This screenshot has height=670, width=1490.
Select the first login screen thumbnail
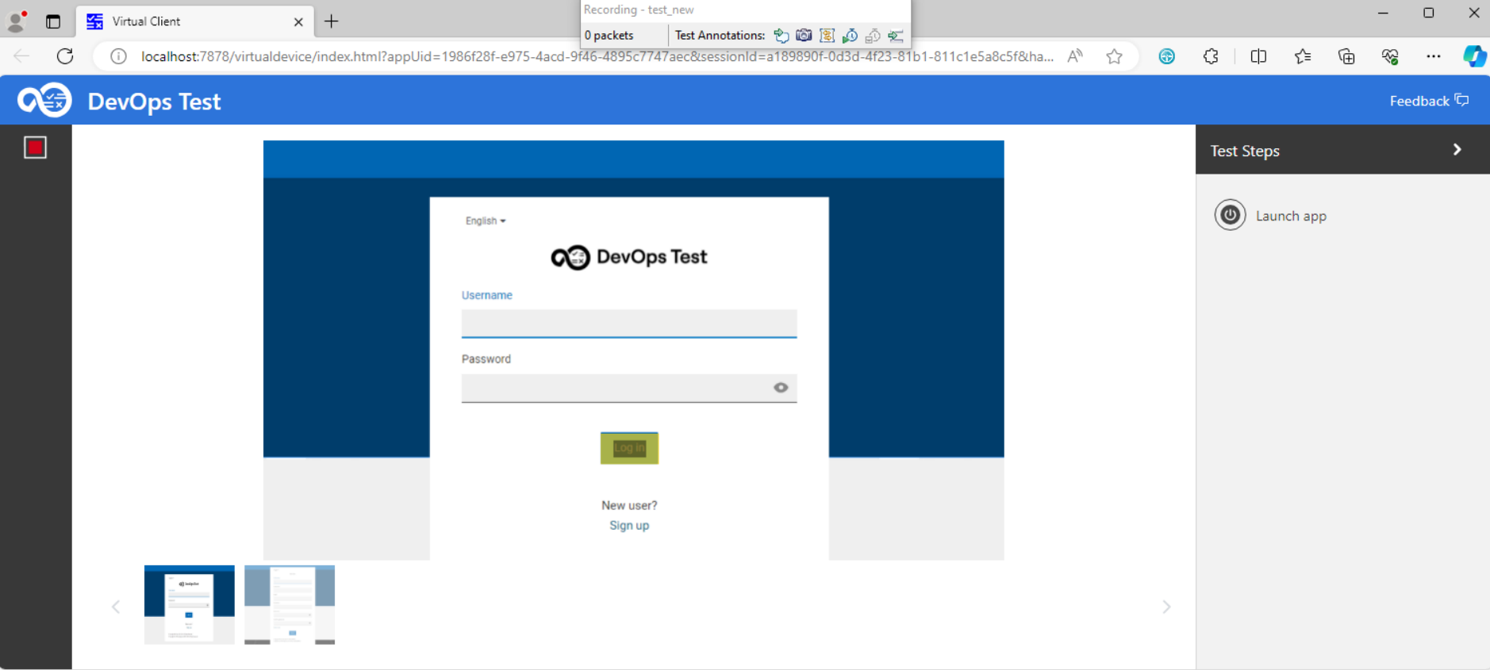tap(190, 604)
